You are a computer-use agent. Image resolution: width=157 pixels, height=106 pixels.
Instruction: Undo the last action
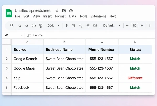click(20, 26)
